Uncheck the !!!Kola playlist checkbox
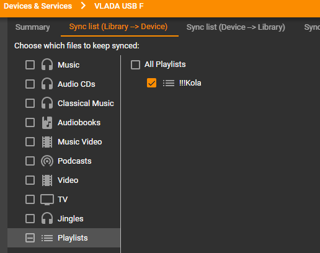Screen dimensions: 320x253 coord(151,83)
